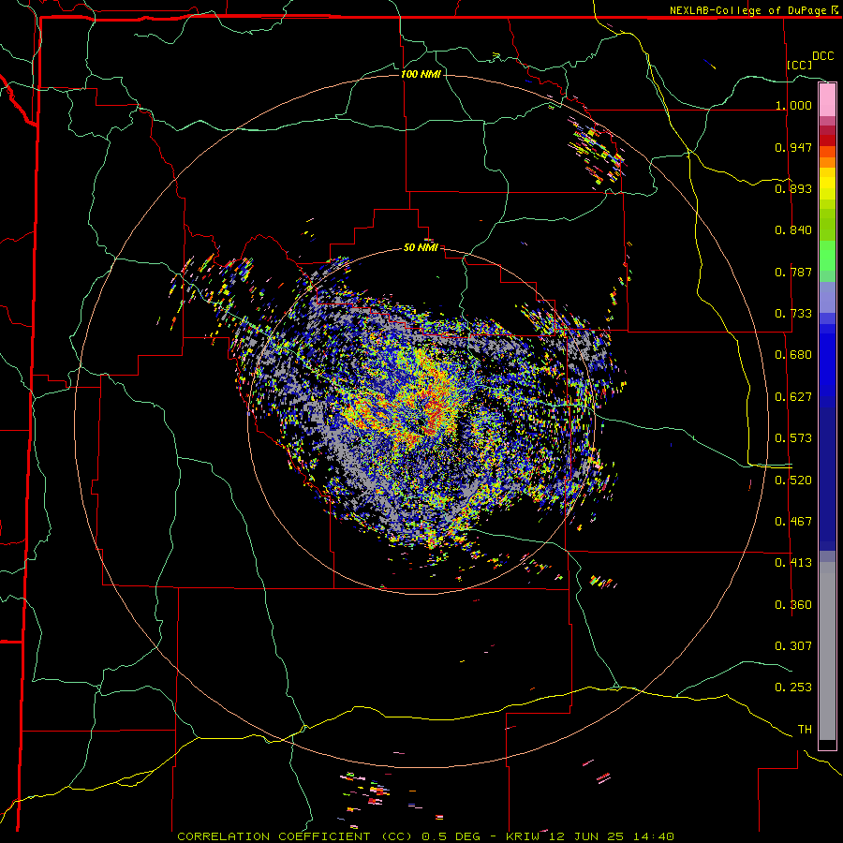This screenshot has height=843, width=843.
Task: Select the 0.787 scale value
Action: [793, 272]
